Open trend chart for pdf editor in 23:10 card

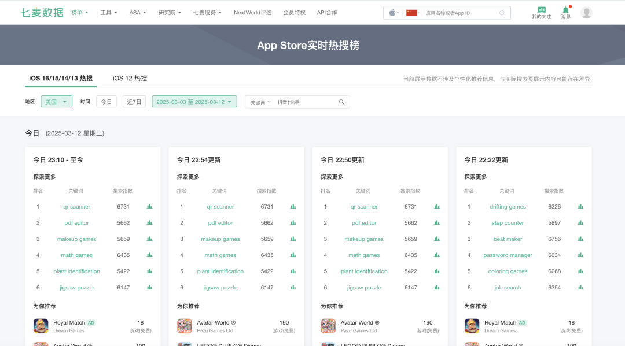pyautogui.click(x=149, y=223)
